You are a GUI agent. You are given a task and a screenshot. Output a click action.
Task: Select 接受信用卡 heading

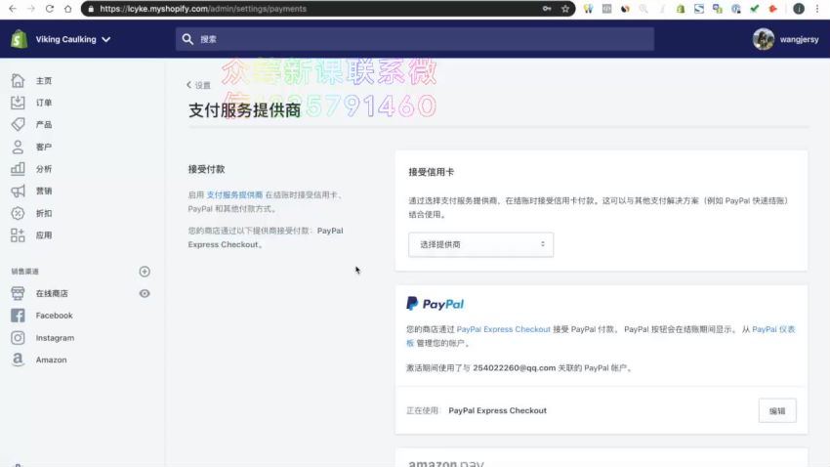pyautogui.click(x=431, y=172)
